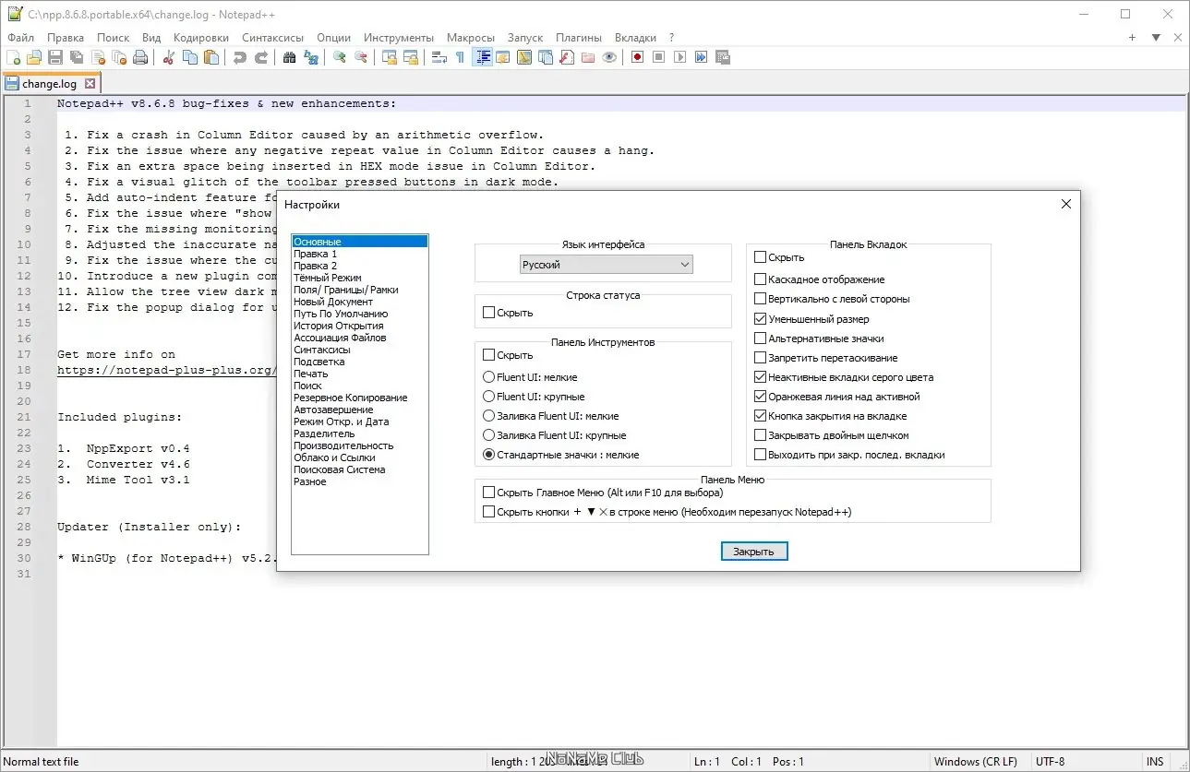The height and width of the screenshot is (772, 1190).
Task: Click the Save All toolbar icon
Action: coord(76,57)
